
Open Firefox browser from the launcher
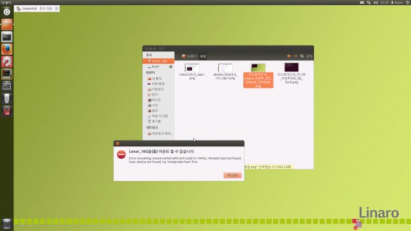tap(7, 49)
